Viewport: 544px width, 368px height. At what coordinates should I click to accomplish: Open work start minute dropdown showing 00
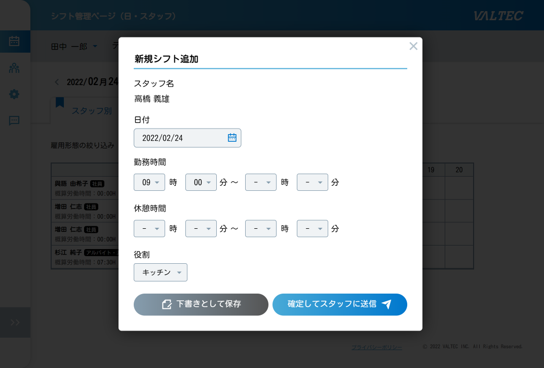point(201,182)
